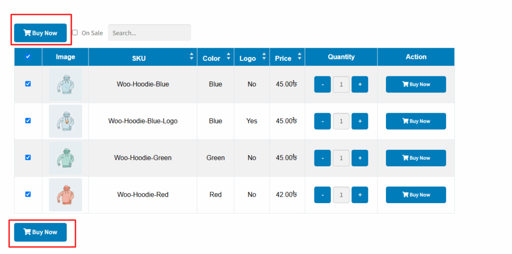512x254 pixels.
Task: Click the Woo-Hoodie-Green quantity input
Action: click(341, 158)
